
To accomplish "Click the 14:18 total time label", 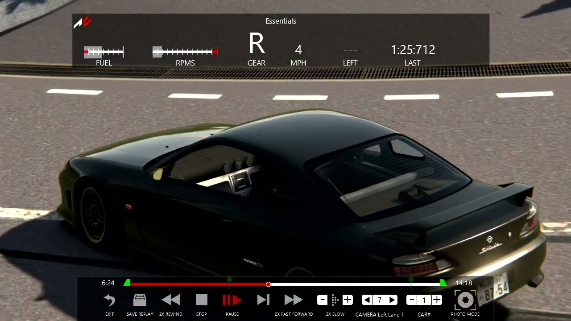I will (464, 283).
